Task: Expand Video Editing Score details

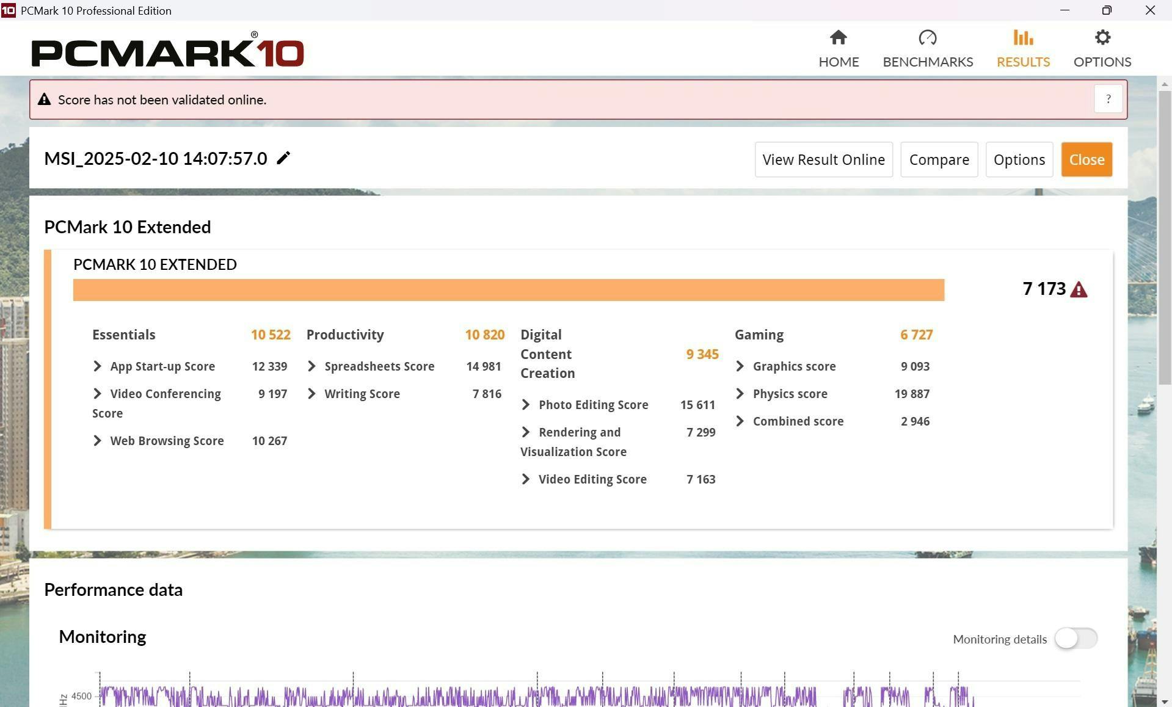Action: click(x=526, y=479)
